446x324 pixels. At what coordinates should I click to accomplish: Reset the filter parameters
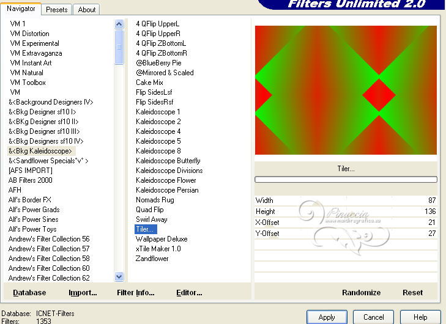coord(413,293)
